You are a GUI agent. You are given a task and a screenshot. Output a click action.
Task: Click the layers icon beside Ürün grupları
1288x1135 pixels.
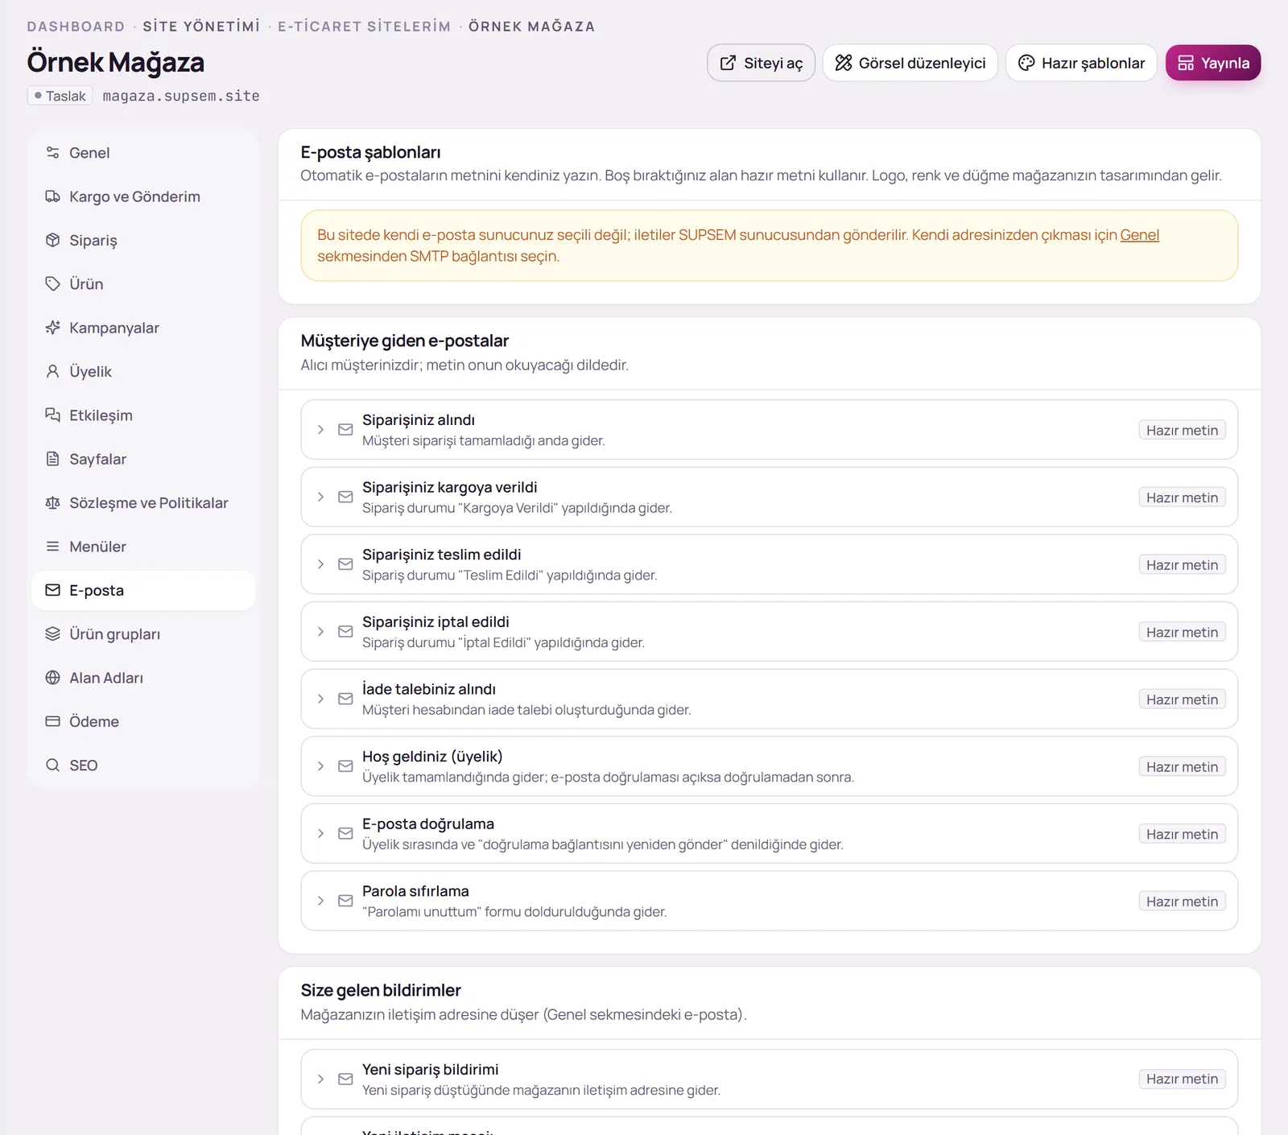coord(52,634)
